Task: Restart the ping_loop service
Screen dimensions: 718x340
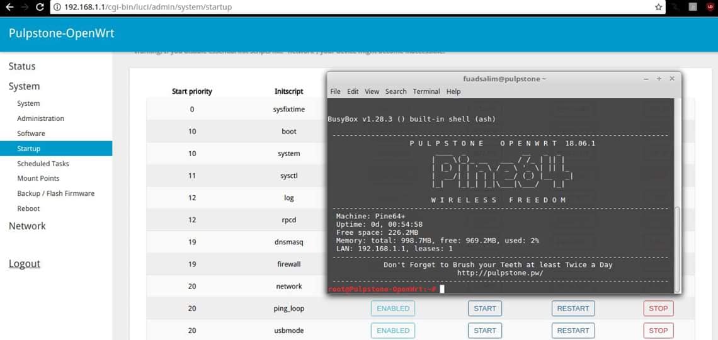Action: (x=573, y=309)
